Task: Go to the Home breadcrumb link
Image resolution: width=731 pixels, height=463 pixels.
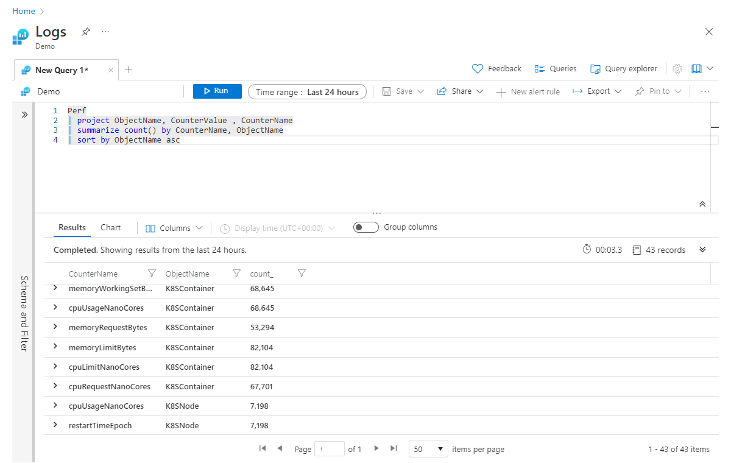Action: 23,12
